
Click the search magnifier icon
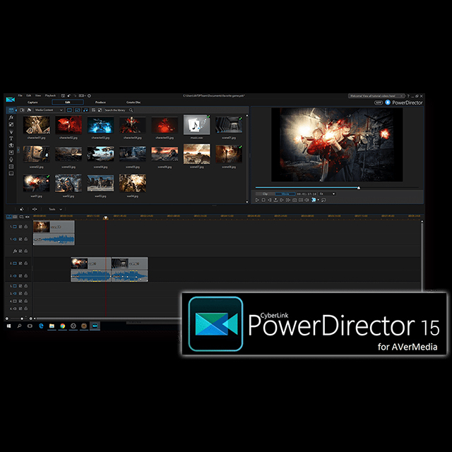131,110
